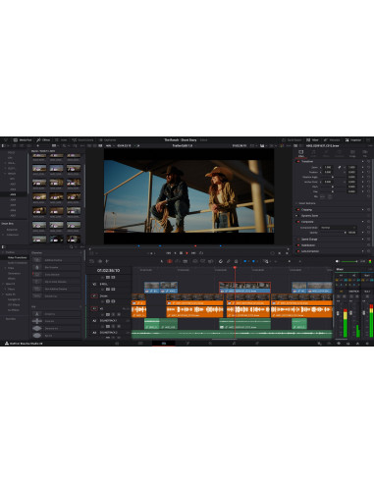Viewport: 374px width, 483px height.
Task: Select the Blade Edit Mode tool
Action: click(185, 261)
